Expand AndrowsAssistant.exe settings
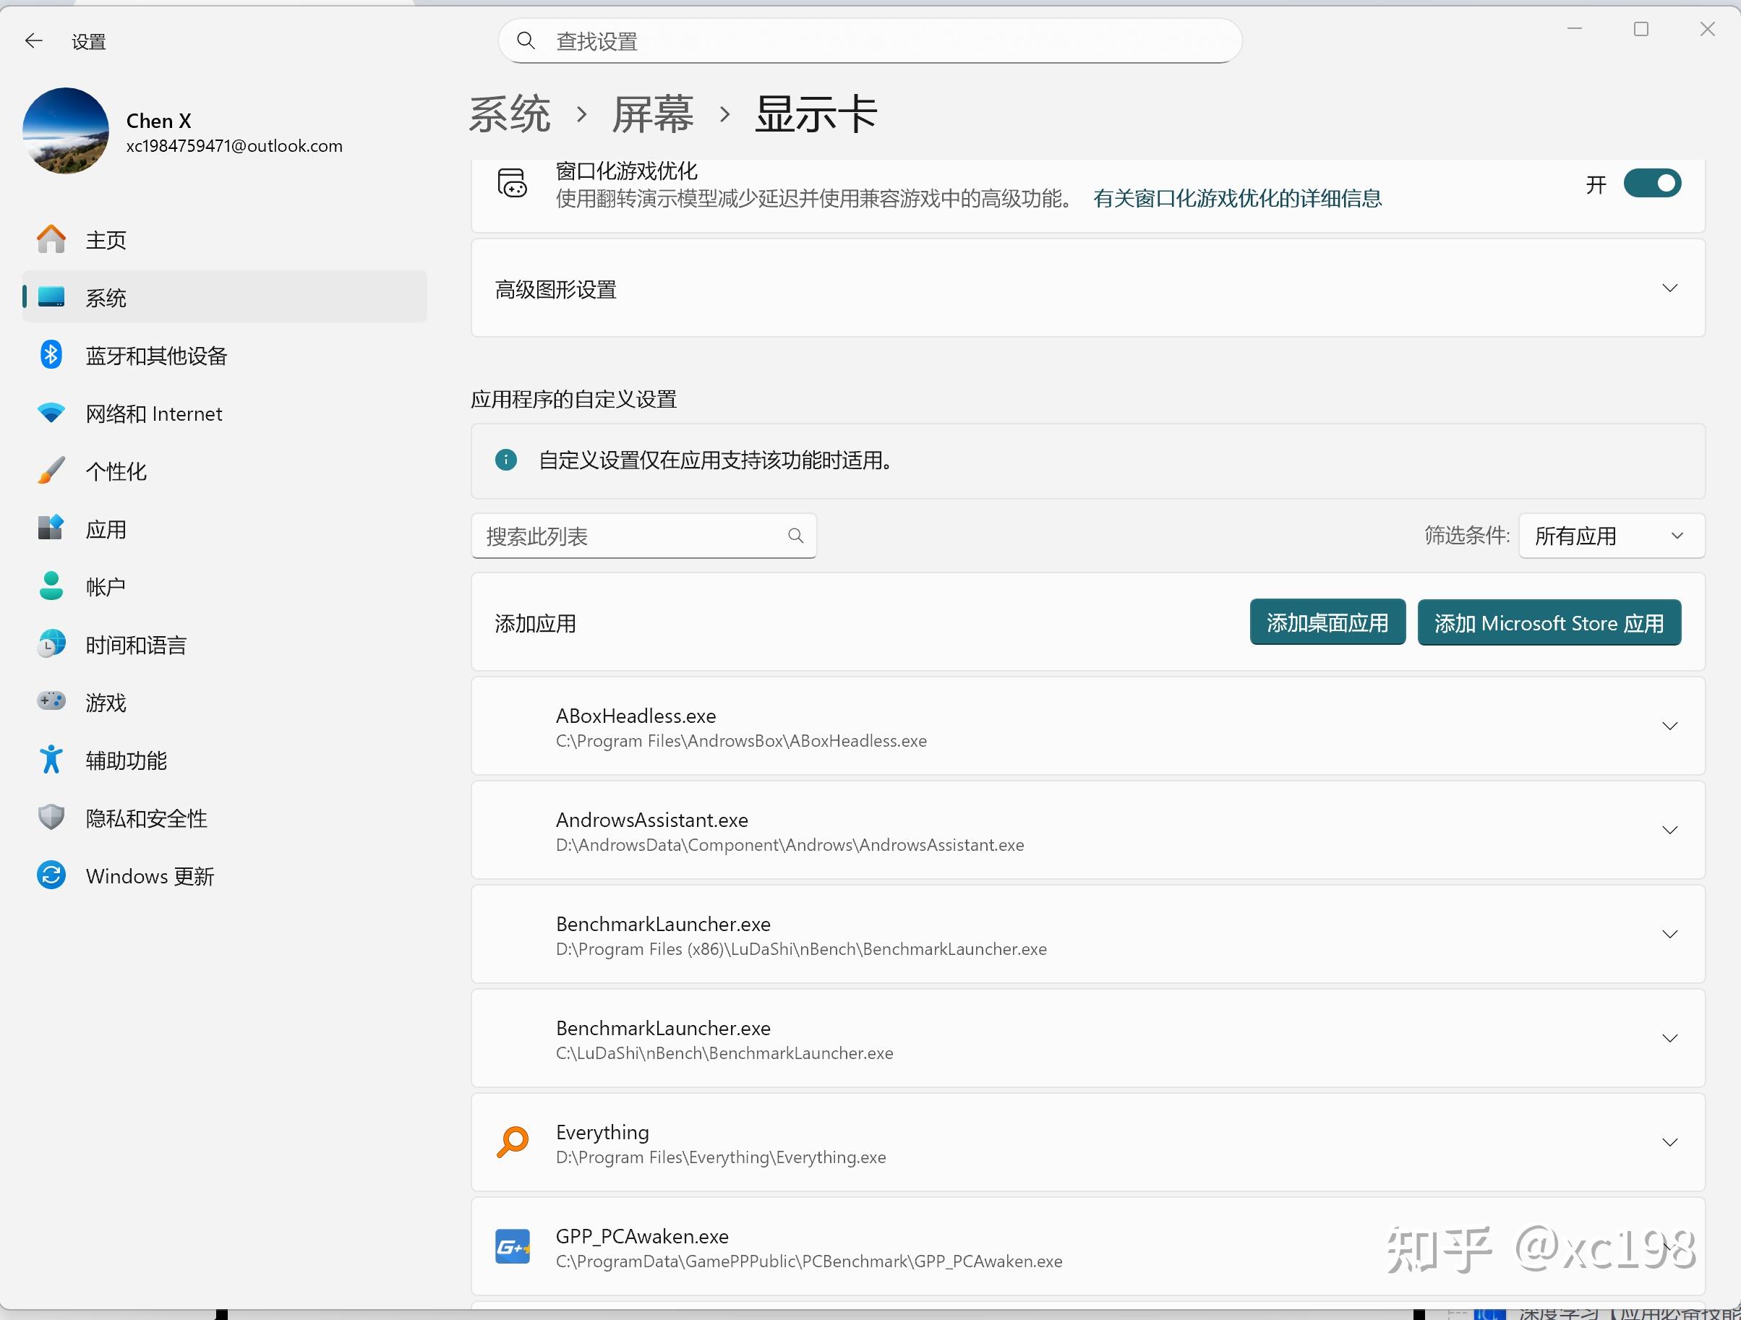The width and height of the screenshot is (1741, 1320). (x=1669, y=831)
